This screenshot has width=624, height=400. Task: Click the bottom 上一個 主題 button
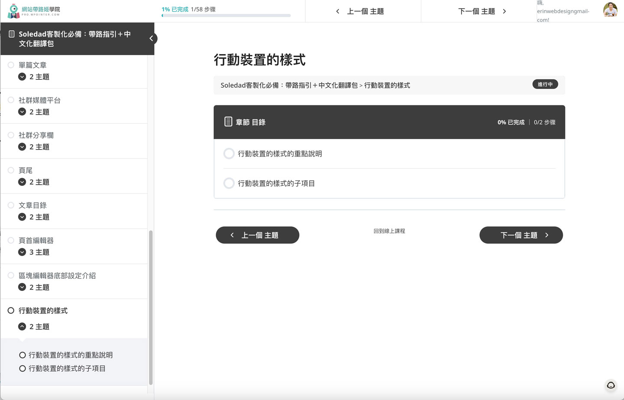257,235
